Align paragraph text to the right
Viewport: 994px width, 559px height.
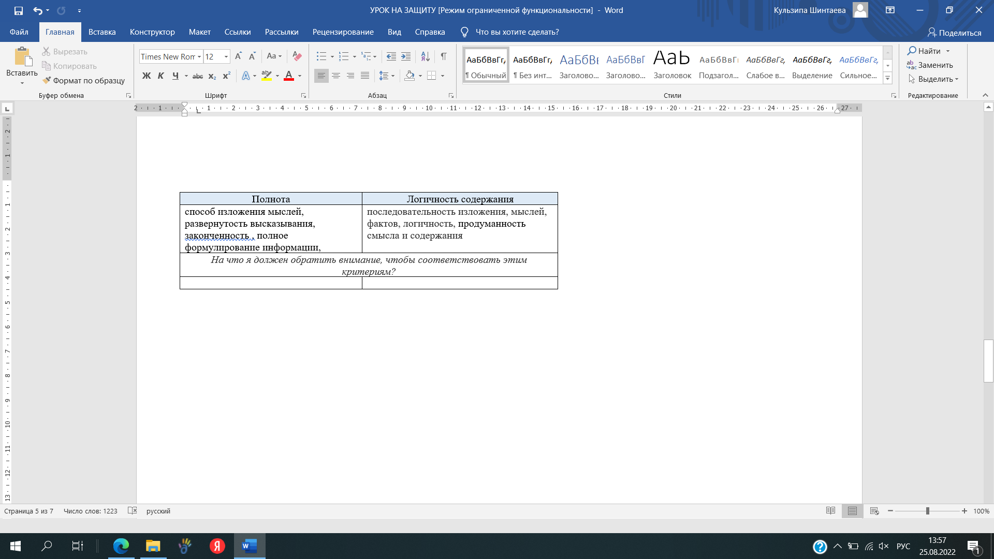click(x=350, y=76)
